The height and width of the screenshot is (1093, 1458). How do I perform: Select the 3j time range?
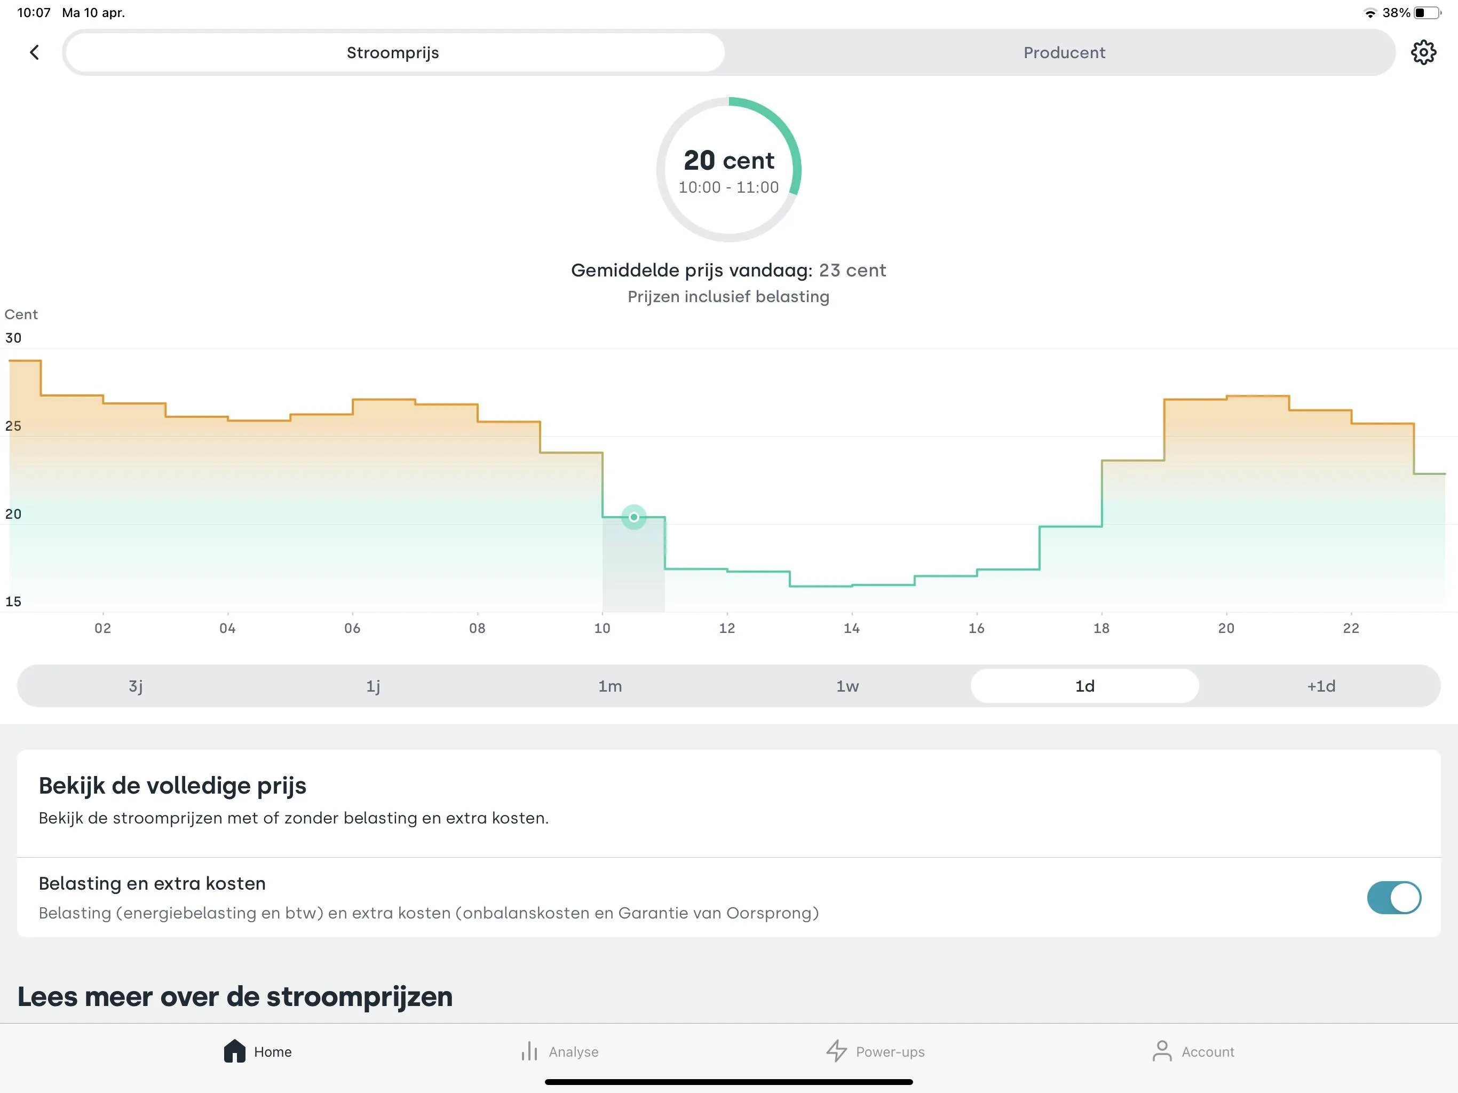(x=135, y=686)
